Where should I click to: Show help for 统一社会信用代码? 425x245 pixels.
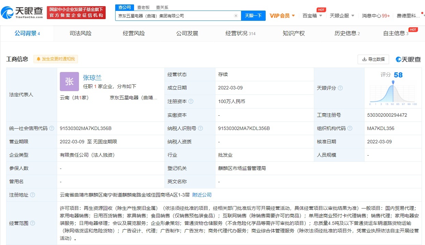(x=52, y=128)
